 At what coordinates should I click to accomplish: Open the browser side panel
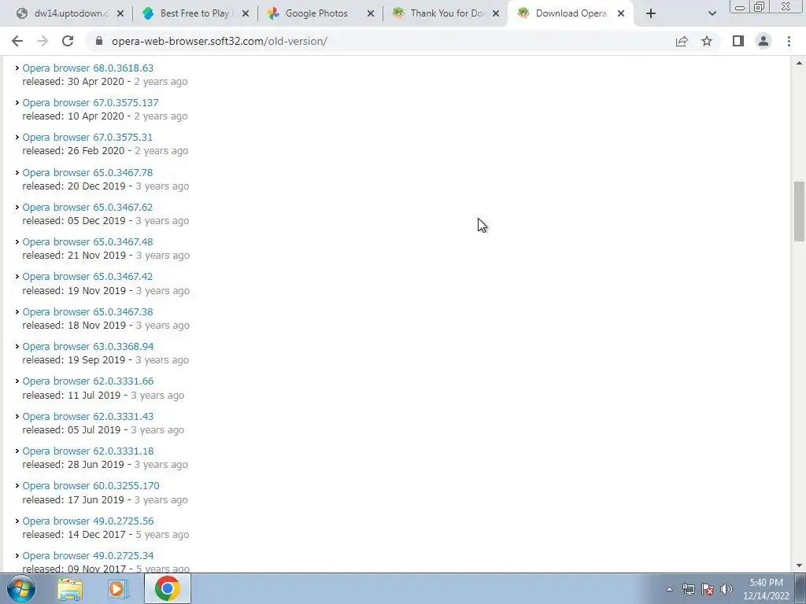pos(738,41)
